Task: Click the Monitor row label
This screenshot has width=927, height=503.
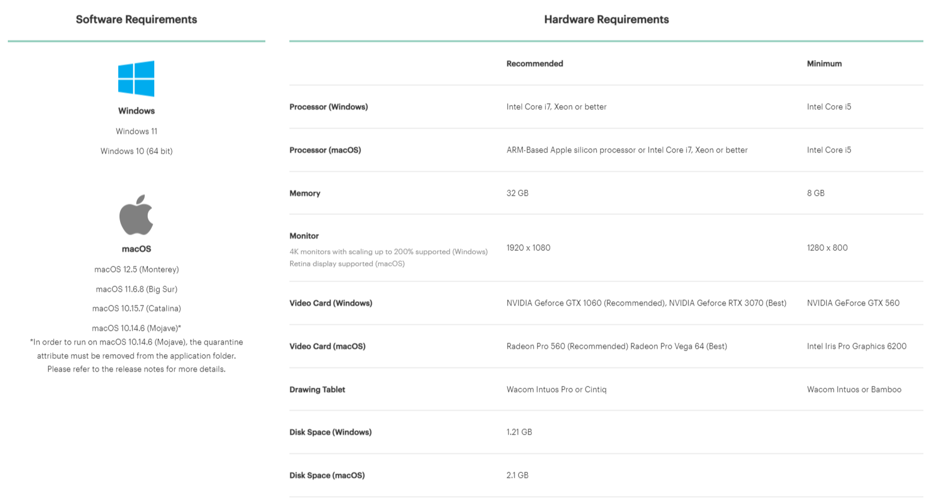Action: [304, 236]
